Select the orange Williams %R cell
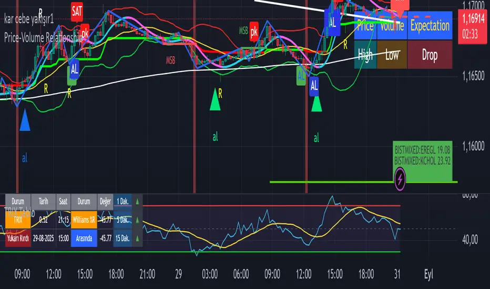 [x=84, y=220]
